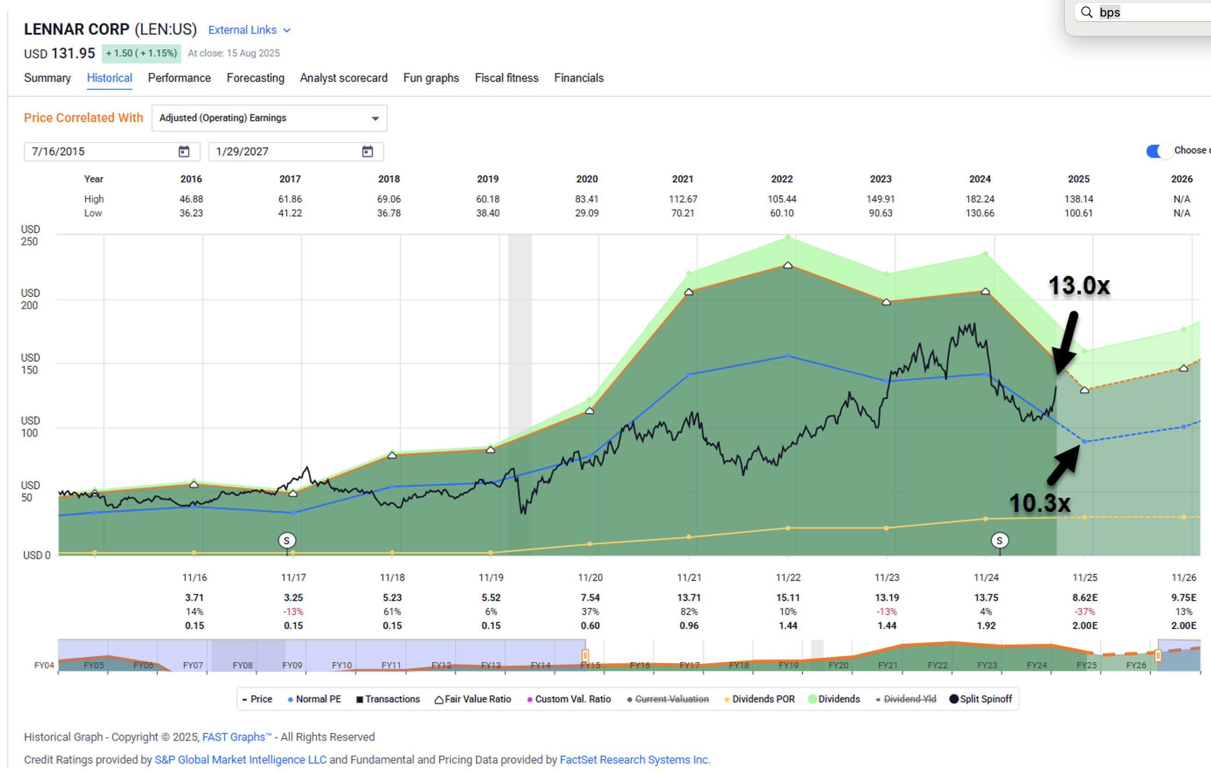Click the 11/22 fair value triangle marker
This screenshot has height=773, width=1211.
pos(788,265)
